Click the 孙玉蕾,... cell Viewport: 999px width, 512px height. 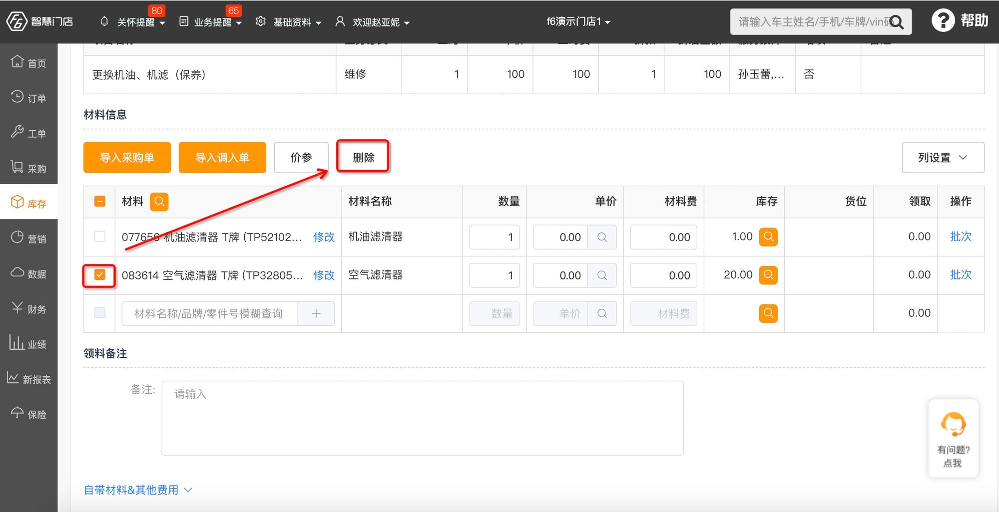click(x=762, y=74)
